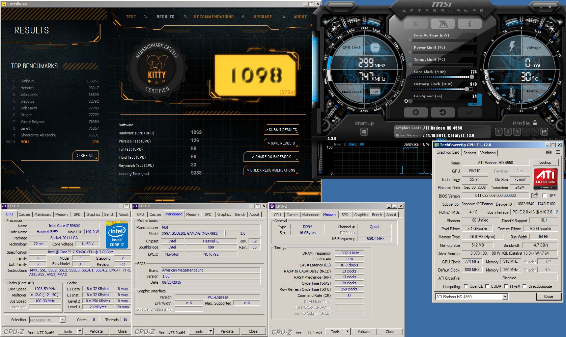
Task: Open RECOMMENDATIONS in Catzilla's top menu
Action: click(214, 17)
